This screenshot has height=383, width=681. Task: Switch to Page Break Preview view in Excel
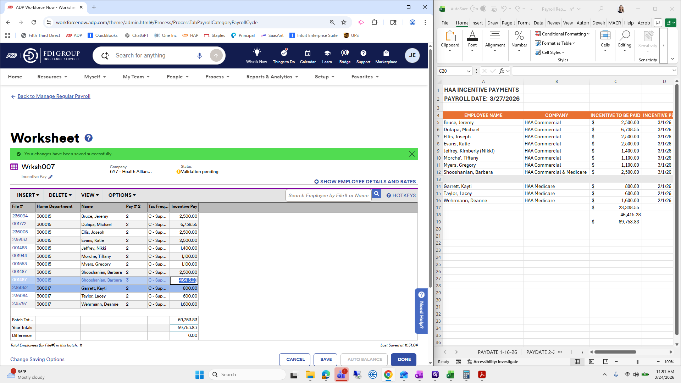tap(605, 362)
